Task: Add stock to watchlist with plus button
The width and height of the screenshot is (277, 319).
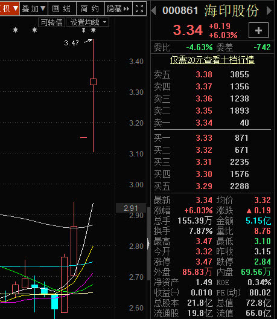Action: pos(258,31)
